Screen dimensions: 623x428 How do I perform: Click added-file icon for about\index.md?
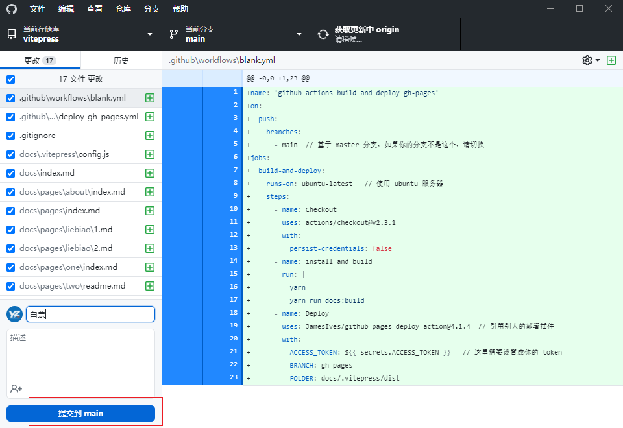tap(150, 192)
